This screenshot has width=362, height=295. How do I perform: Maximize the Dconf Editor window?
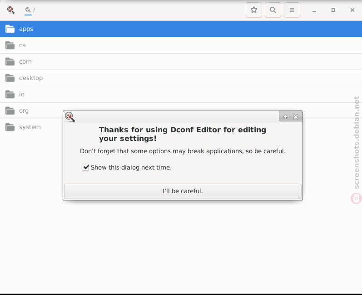point(333,10)
